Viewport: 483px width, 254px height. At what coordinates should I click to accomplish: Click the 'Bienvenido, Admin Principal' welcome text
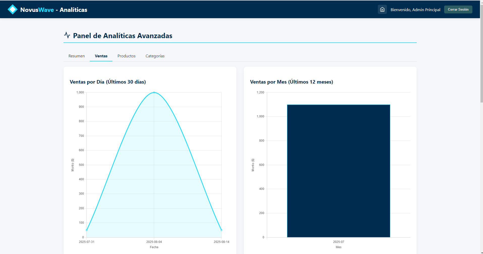[415, 10]
